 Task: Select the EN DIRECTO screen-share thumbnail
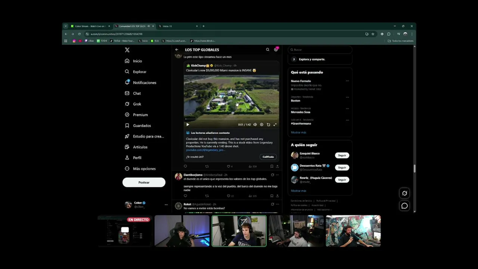coord(125,231)
